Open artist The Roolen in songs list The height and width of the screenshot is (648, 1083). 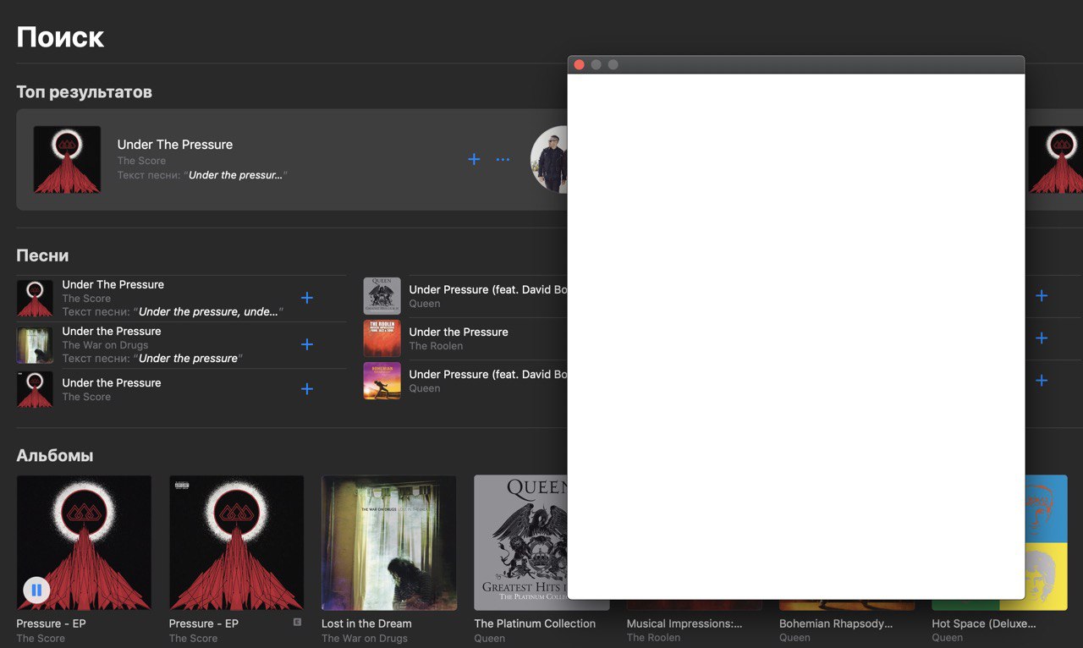[436, 346]
